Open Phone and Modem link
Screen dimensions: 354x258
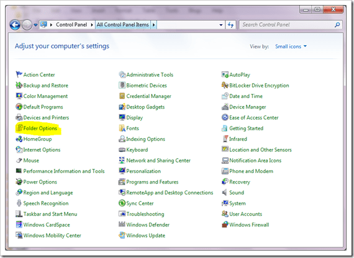click(252, 171)
